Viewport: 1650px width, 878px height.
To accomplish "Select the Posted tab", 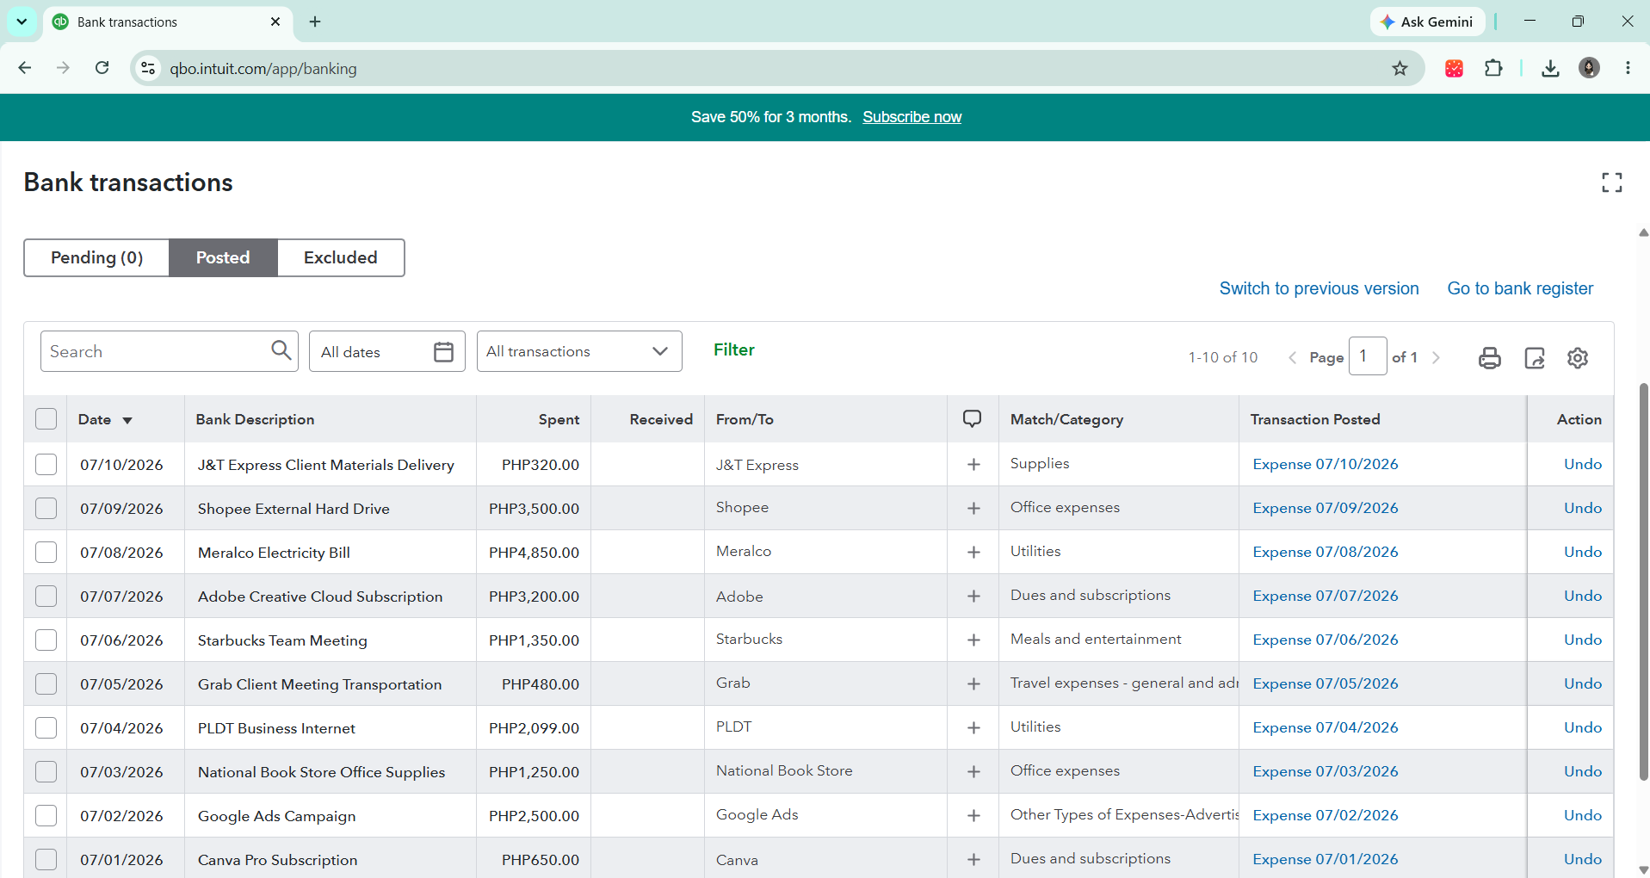I will (x=223, y=257).
